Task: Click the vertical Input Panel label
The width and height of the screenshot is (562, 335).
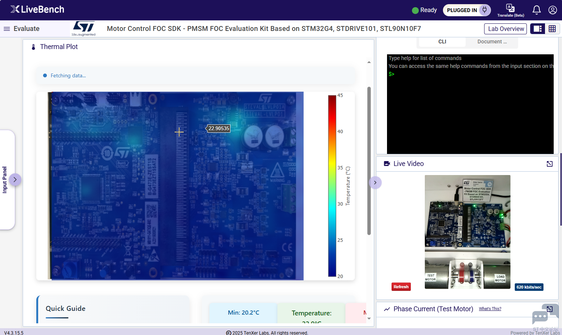Action: tap(5, 180)
